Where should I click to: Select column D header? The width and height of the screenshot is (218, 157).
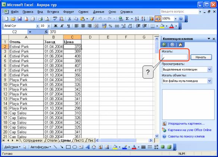90,37
